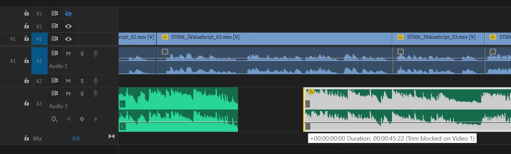Viewport: 511px width, 154px height.
Task: Select the Audio 3 track name
Action: (58, 106)
